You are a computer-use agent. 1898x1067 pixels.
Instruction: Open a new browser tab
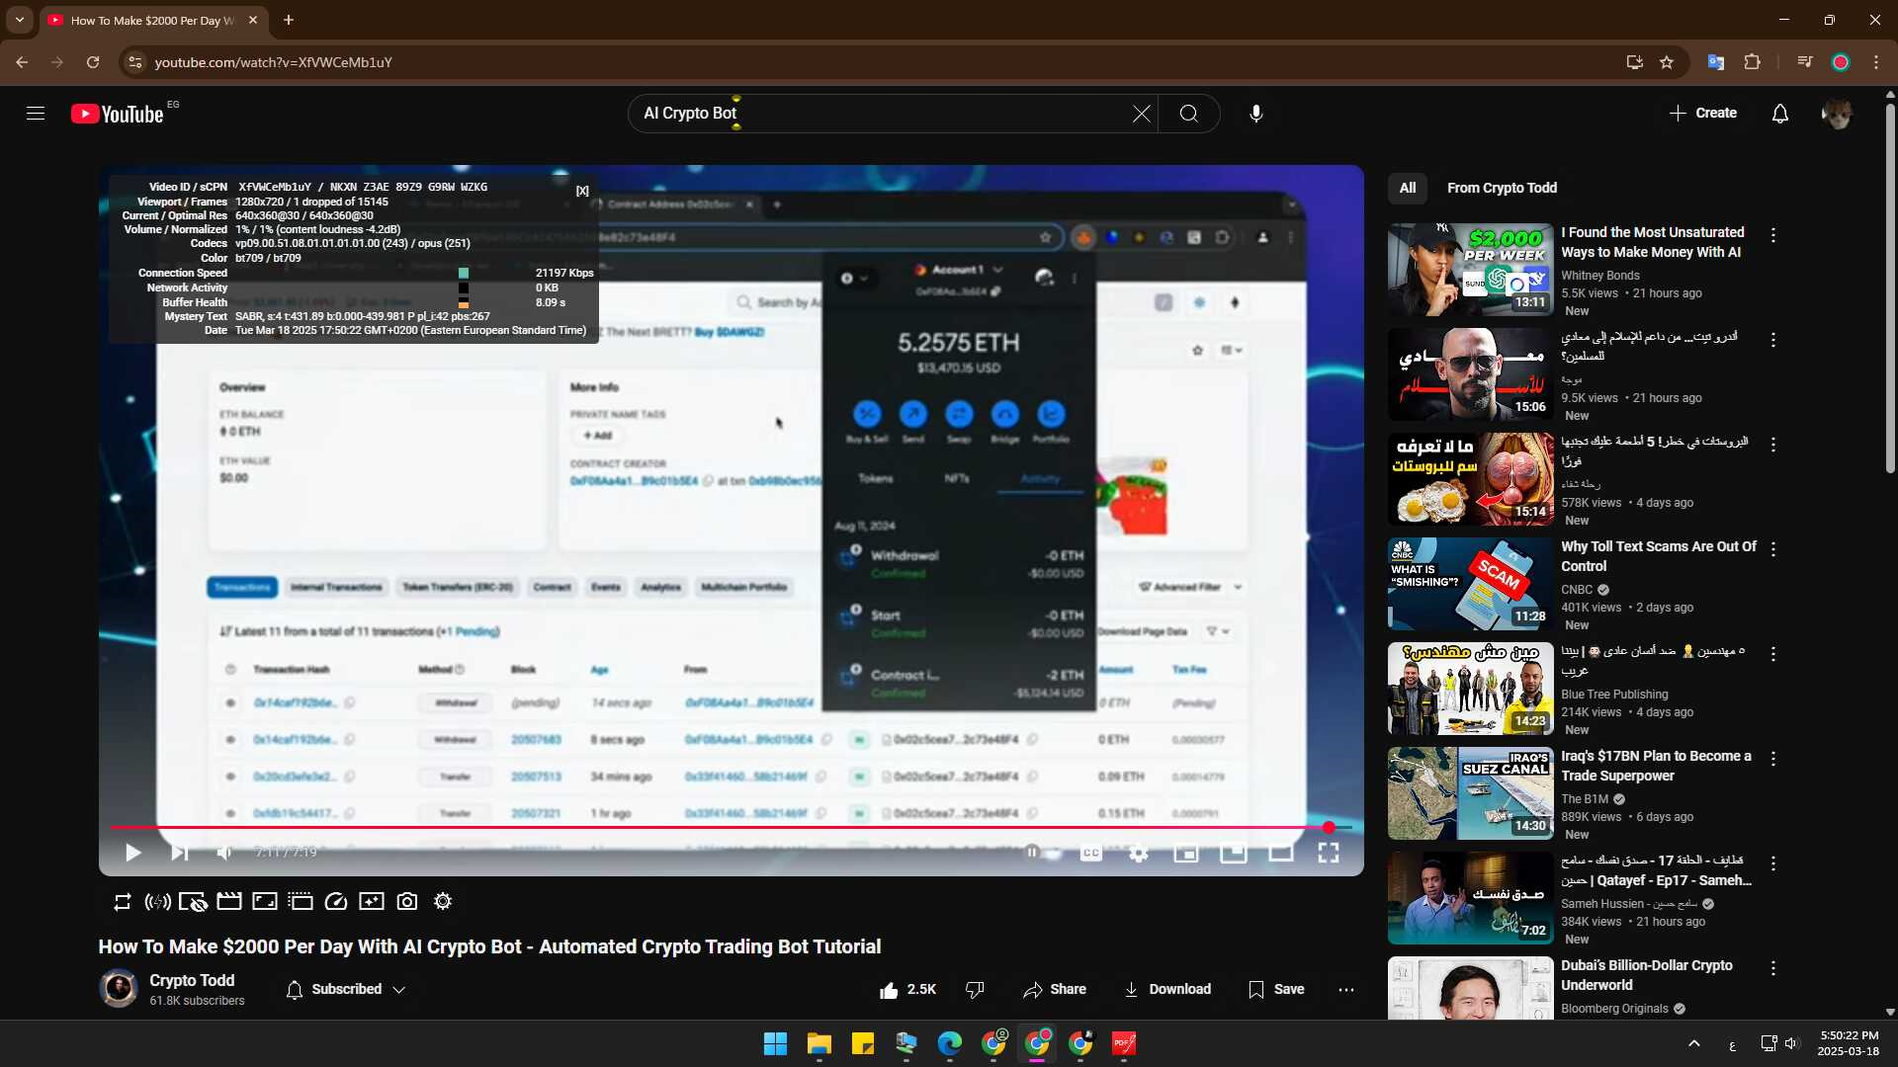pos(289,20)
